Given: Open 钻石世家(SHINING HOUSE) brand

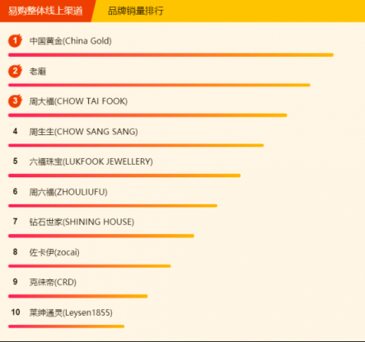Looking at the screenshot, I should pyautogui.click(x=82, y=222).
